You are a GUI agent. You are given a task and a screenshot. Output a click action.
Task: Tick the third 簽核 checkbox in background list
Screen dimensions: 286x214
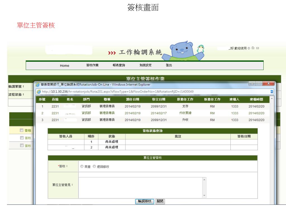pos(22,145)
